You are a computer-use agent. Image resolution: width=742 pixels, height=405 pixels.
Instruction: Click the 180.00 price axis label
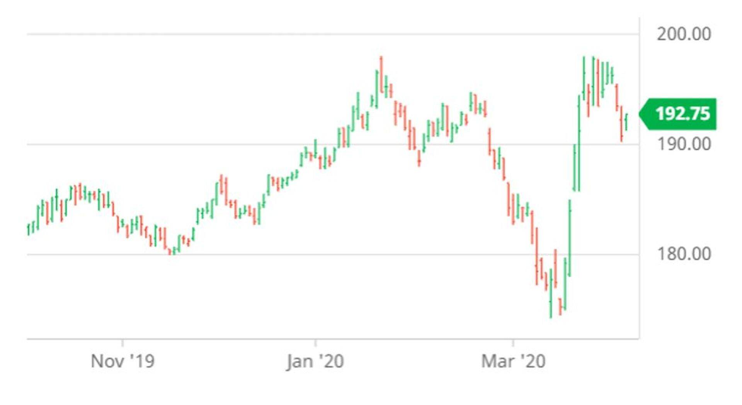[x=684, y=254]
